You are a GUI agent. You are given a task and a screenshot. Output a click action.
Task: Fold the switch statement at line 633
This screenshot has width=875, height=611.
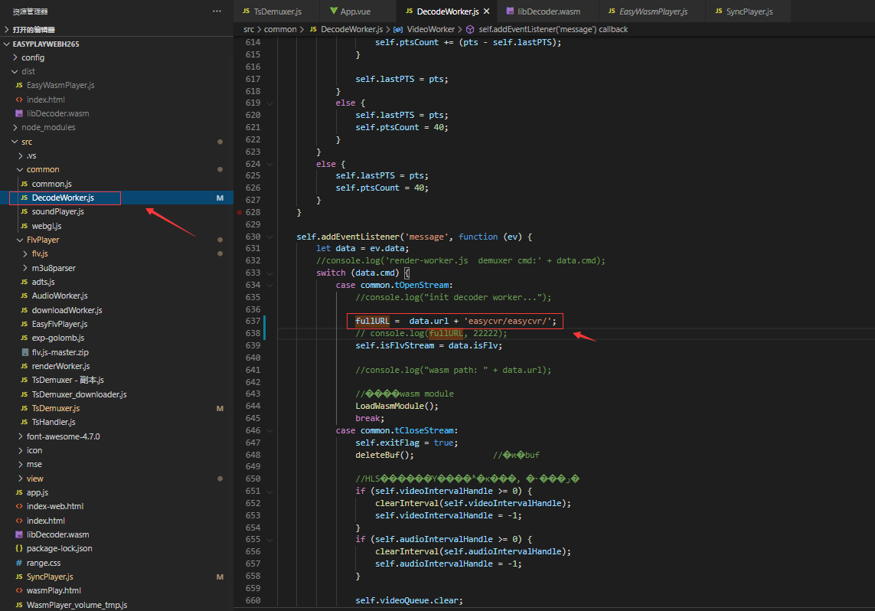coord(270,273)
